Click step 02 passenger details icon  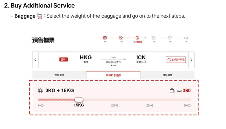click(121, 38)
